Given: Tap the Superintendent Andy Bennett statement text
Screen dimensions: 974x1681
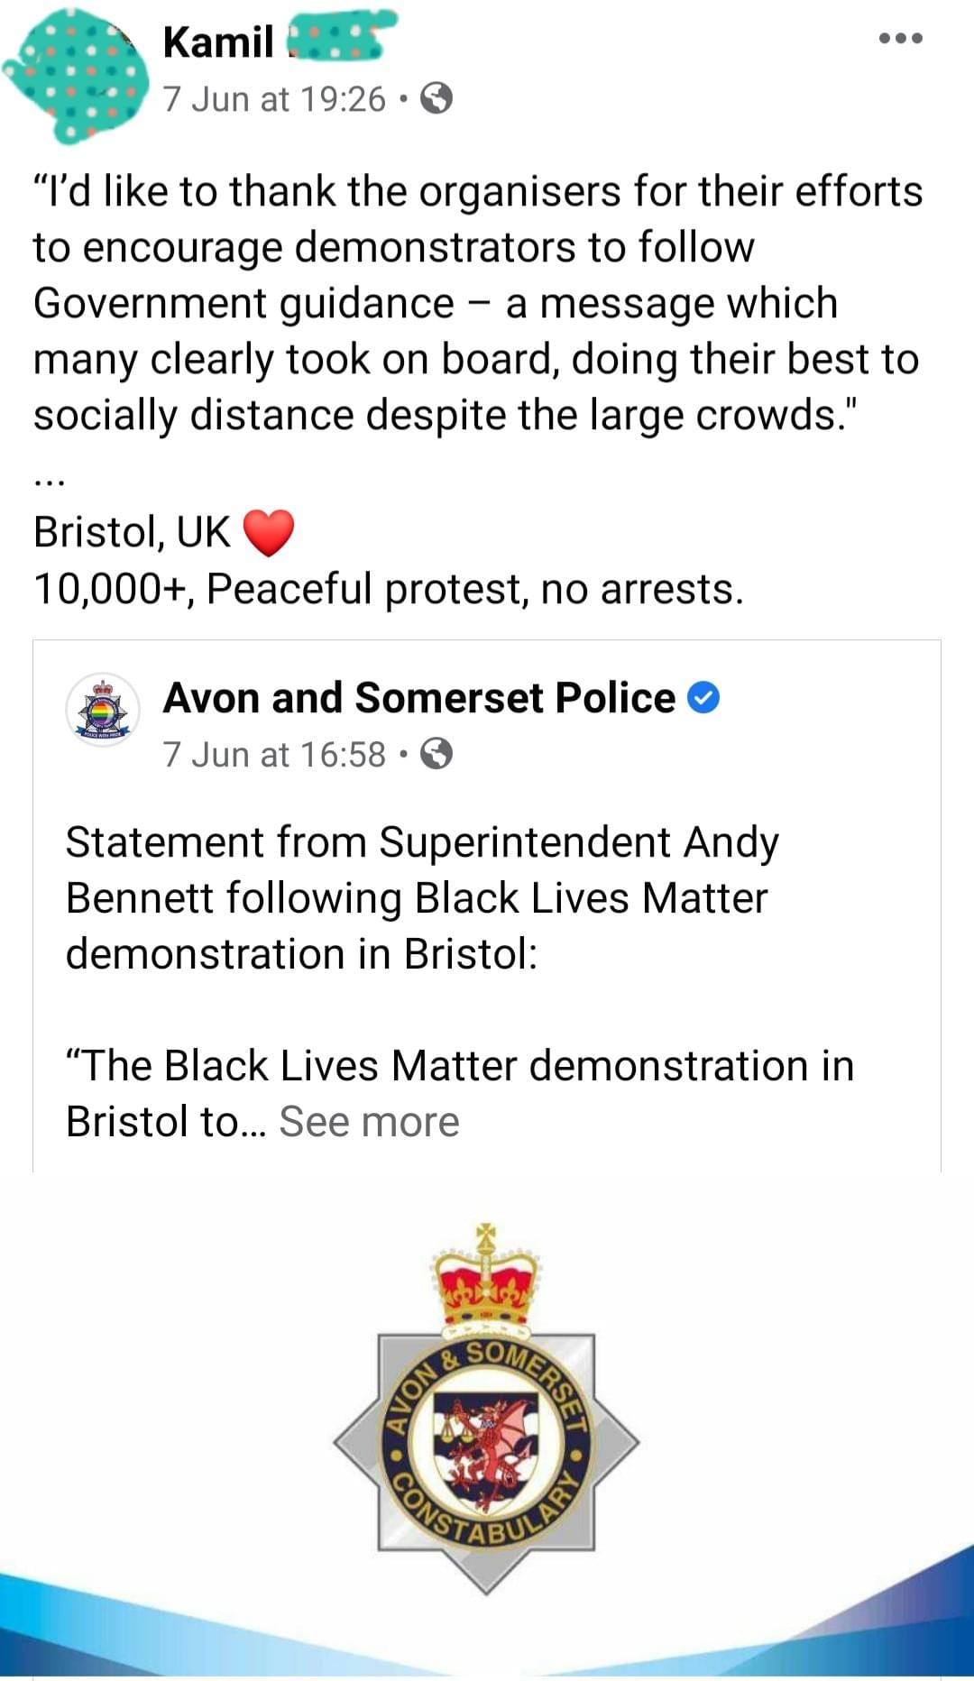Looking at the screenshot, I should point(422,898).
